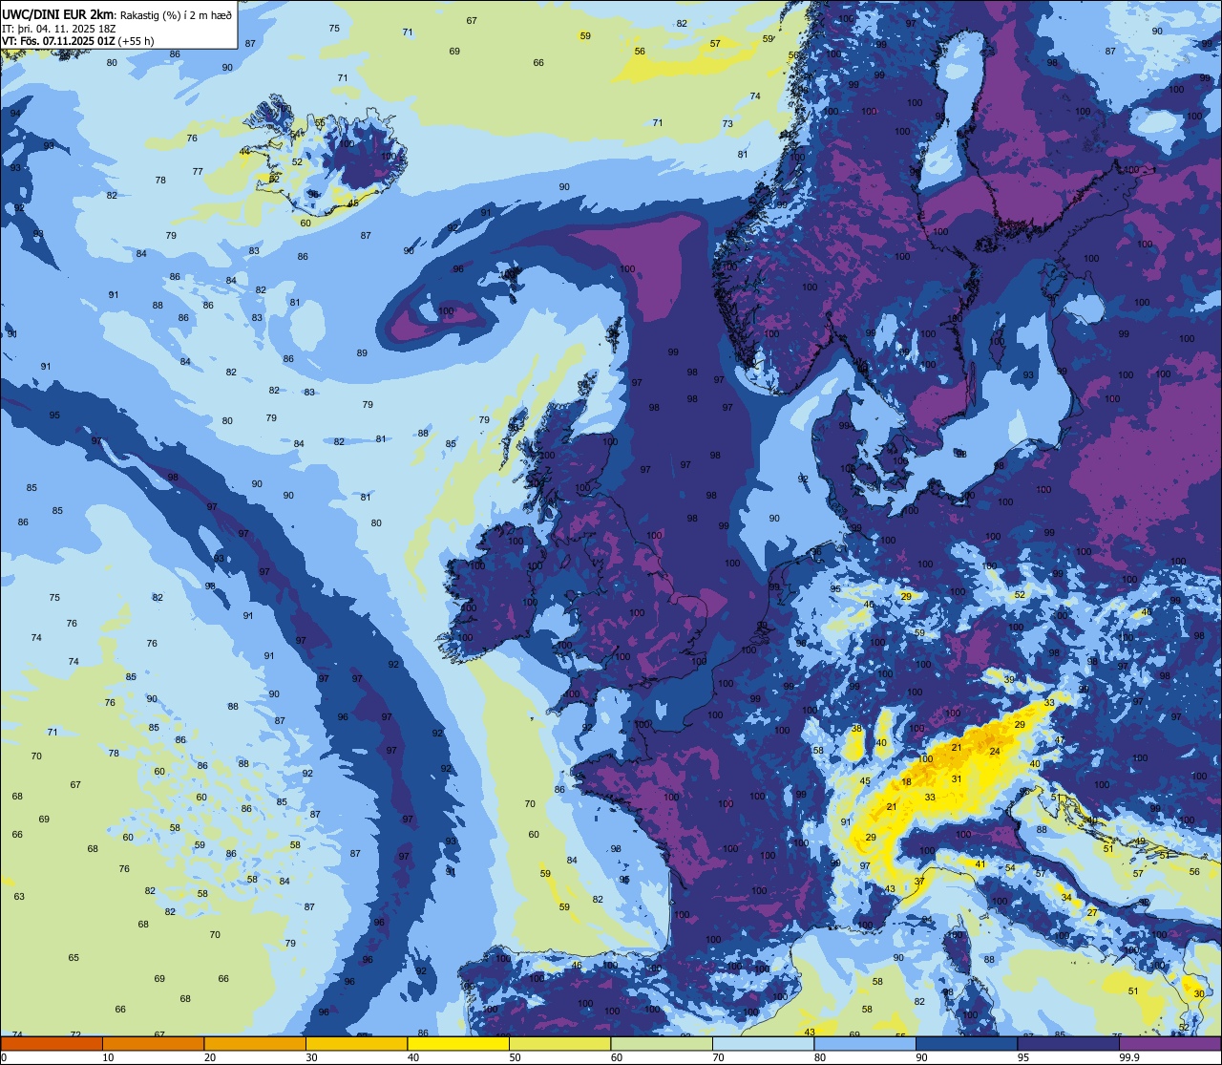Click the '99.9' tick label on legend
The height and width of the screenshot is (1065, 1222).
(x=1128, y=1057)
